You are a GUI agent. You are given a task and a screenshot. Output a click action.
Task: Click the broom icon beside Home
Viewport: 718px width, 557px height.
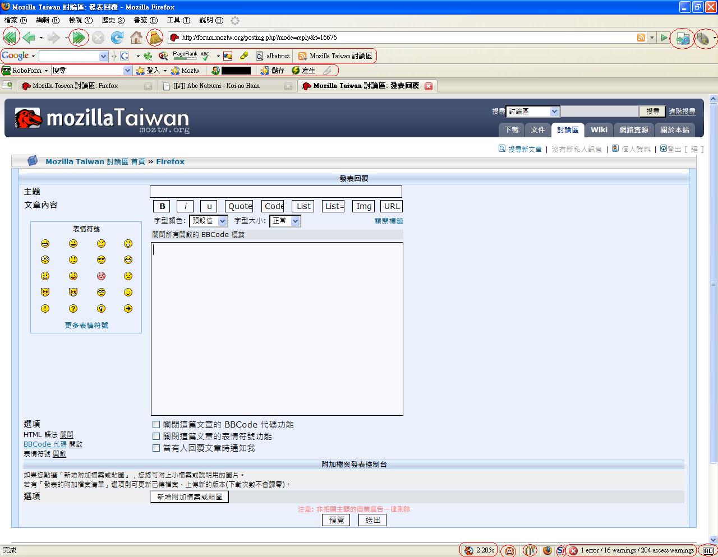pyautogui.click(x=155, y=38)
